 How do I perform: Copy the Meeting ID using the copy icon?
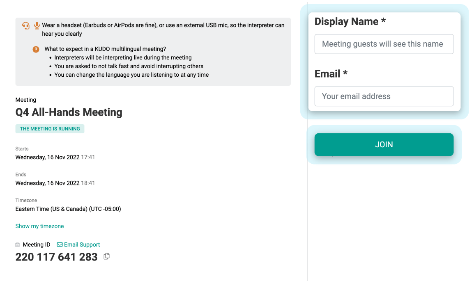(x=106, y=256)
